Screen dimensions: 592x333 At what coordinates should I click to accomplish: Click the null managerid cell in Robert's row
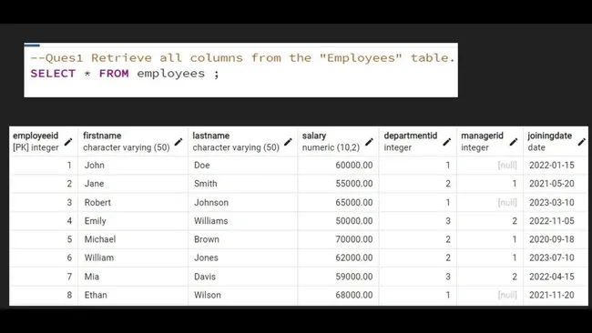(x=490, y=203)
